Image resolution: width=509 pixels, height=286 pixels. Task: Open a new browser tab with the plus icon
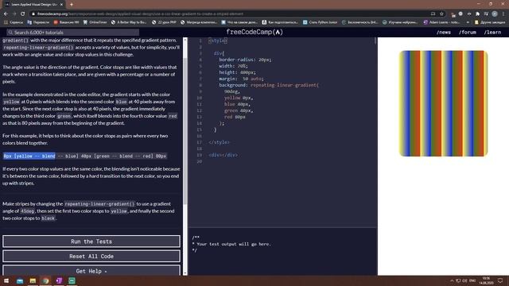point(72,5)
